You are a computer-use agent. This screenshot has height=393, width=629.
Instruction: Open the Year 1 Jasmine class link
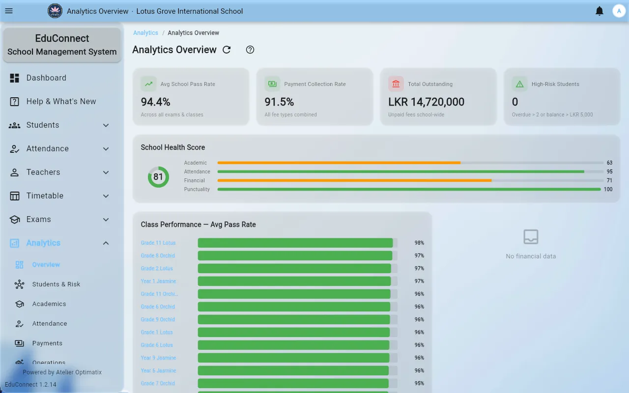click(x=158, y=281)
